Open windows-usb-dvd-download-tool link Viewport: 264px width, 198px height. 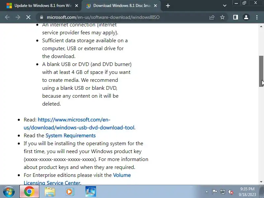coord(79,123)
